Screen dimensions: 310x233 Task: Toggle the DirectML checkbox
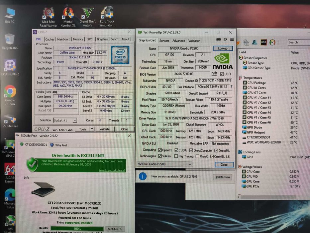[216, 150]
